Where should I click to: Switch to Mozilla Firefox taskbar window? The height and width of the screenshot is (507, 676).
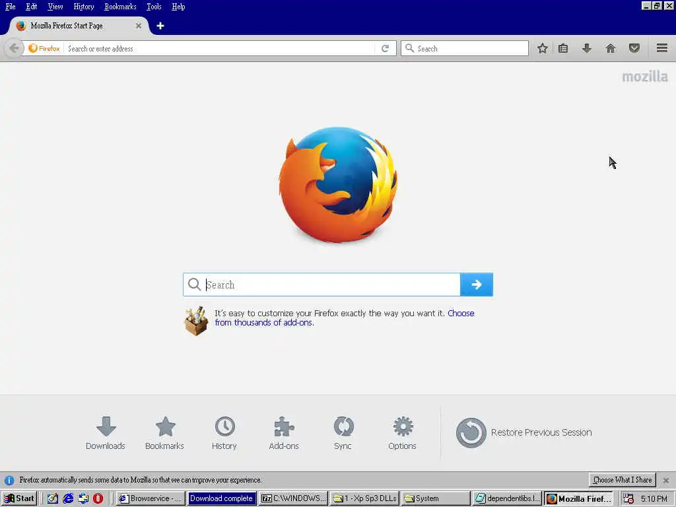coord(578,498)
